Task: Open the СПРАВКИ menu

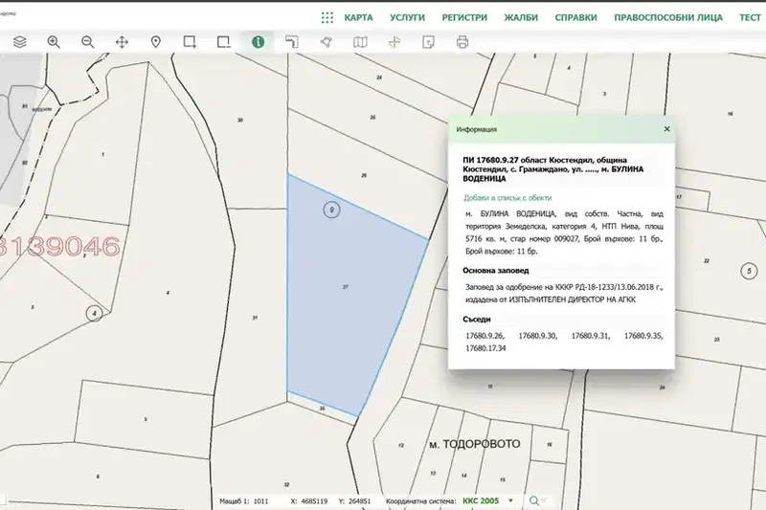Action: [x=576, y=17]
